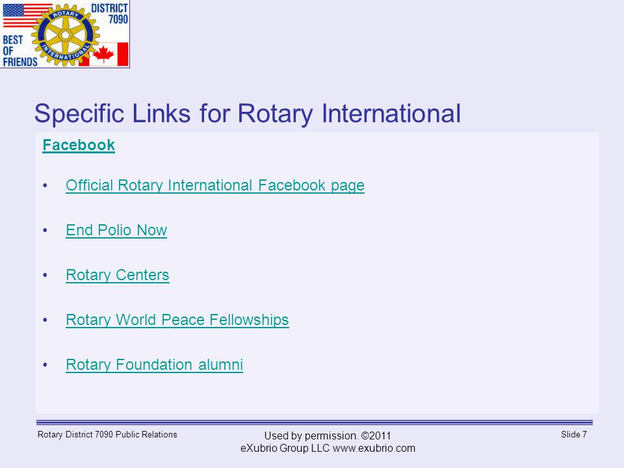Click the Slide 7 number label
This screenshot has height=468, width=624.
coord(573,435)
